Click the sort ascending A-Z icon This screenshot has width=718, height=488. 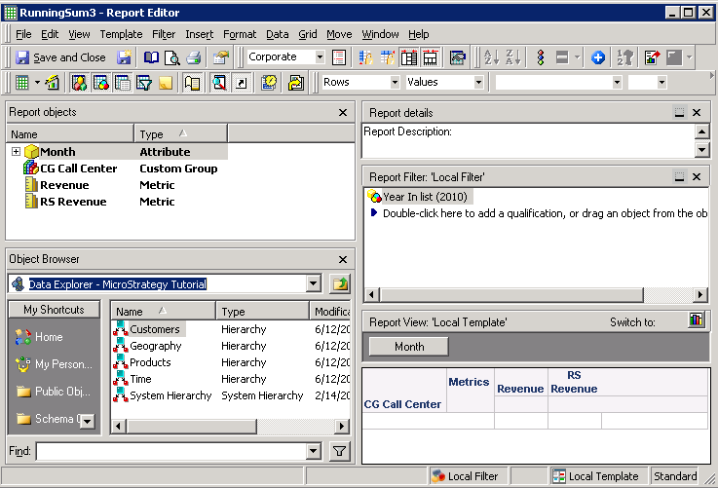point(491,57)
